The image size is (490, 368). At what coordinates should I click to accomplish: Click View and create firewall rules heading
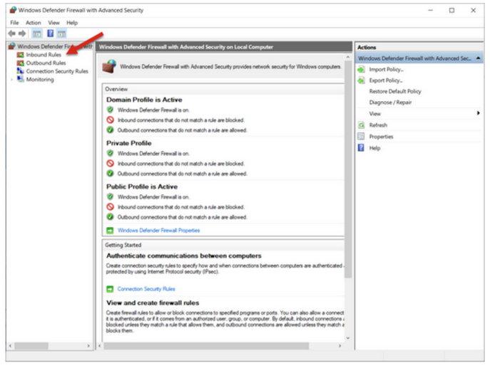coord(153,303)
